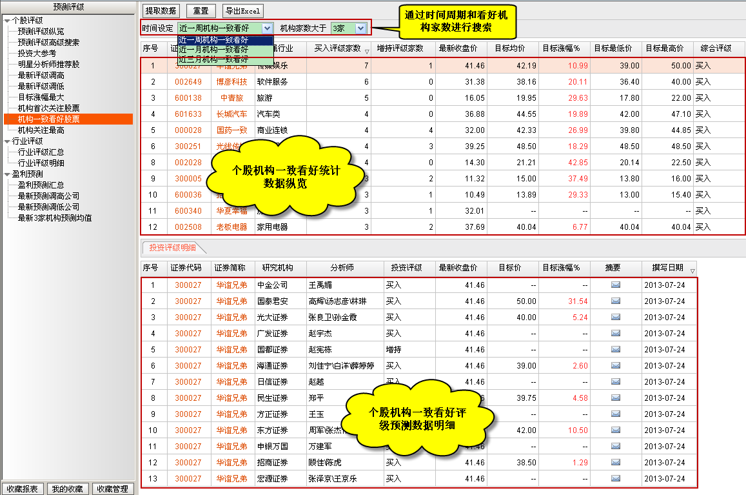746x495 pixels.
Task: Click the 提取数据 button
Action: 161,11
